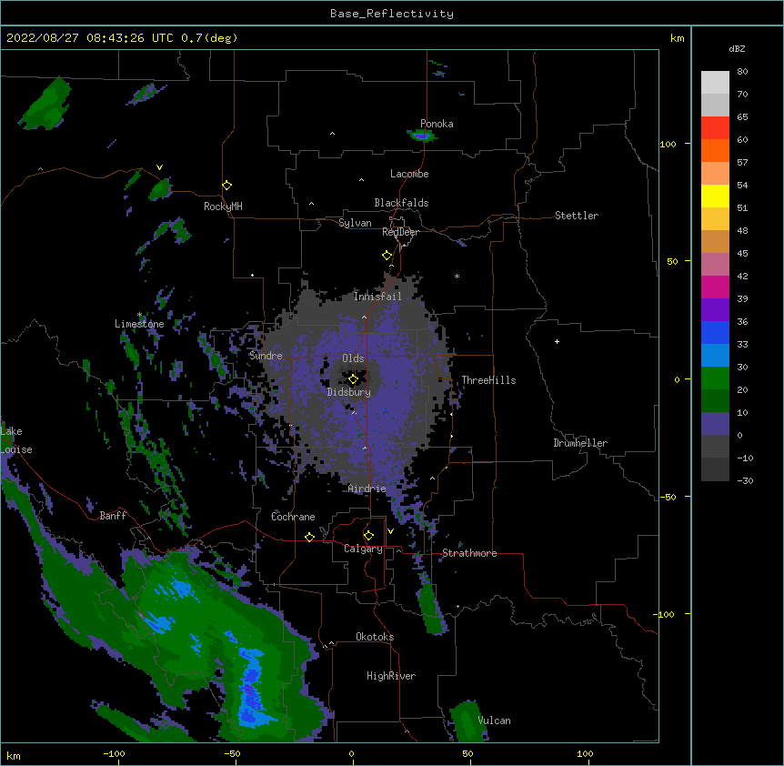
Task: Click the km unit label at bottom left
Action: [13, 755]
